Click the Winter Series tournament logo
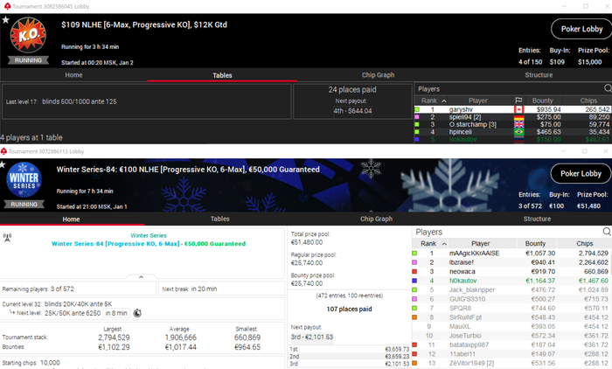The height and width of the screenshot is (369, 612). [x=24, y=180]
